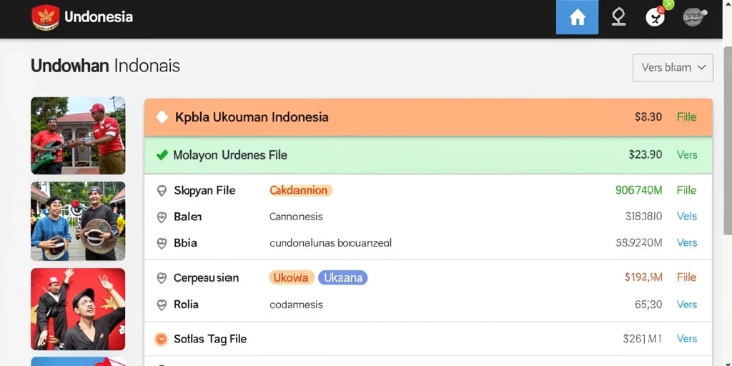Click the green checkmark beside Molayon Urdenes File
This screenshot has width=732, height=366.
pyautogui.click(x=162, y=155)
